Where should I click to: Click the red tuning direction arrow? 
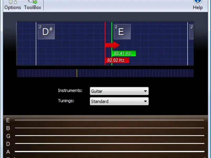click(x=112, y=45)
